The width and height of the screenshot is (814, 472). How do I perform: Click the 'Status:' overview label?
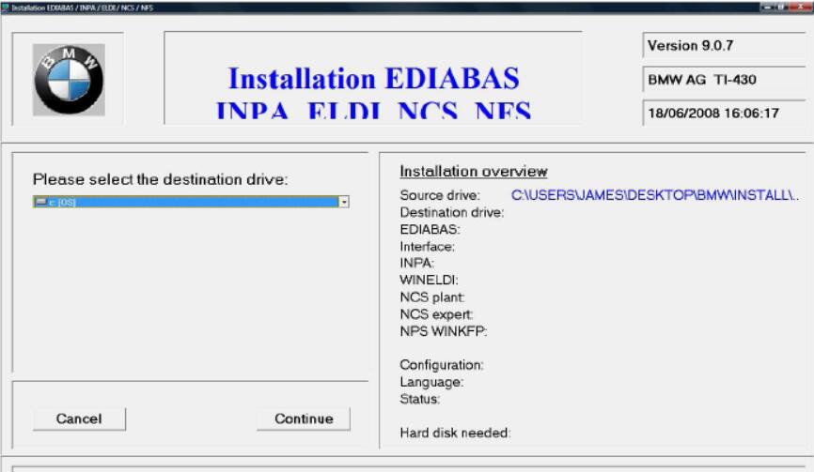coord(419,399)
